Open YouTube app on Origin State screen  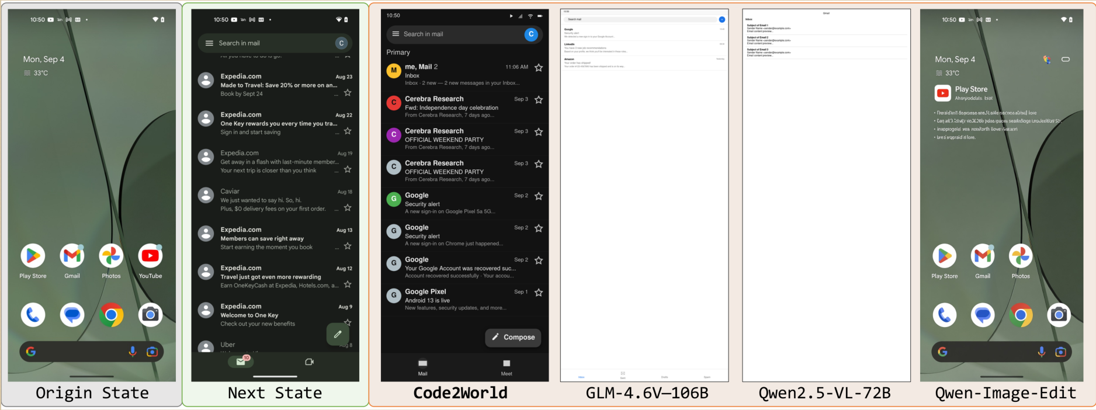tap(150, 256)
